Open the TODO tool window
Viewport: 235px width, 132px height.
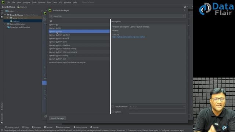pos(25,127)
